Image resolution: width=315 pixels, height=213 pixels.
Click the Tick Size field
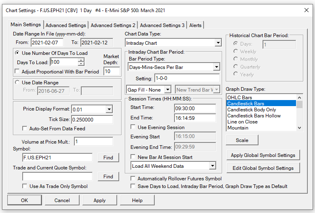pyautogui.click(x=92, y=120)
